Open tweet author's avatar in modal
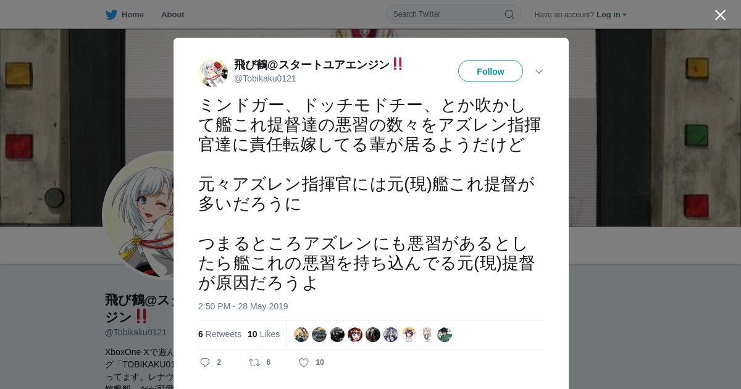 click(x=213, y=72)
